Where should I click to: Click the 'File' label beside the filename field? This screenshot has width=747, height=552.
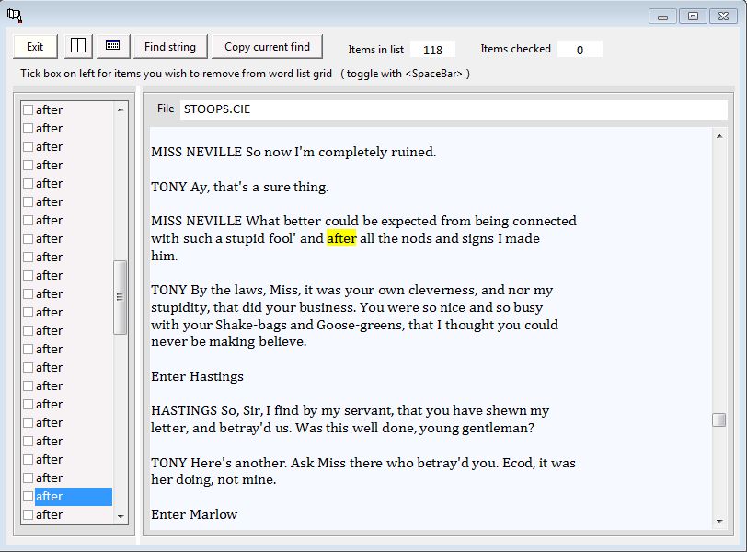tap(166, 109)
